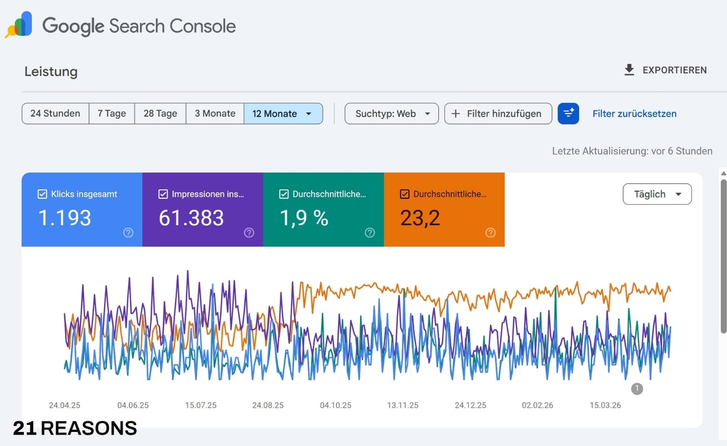Click the blue filter sparkle icon button
The image size is (727, 446).
[x=568, y=113]
